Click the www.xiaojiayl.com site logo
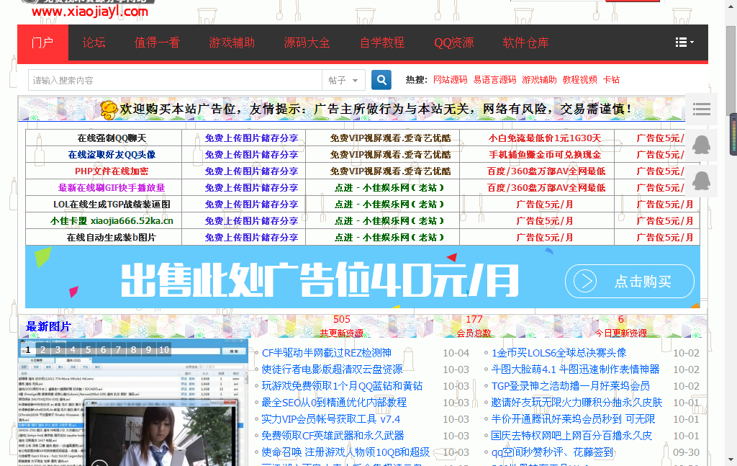 tap(90, 10)
